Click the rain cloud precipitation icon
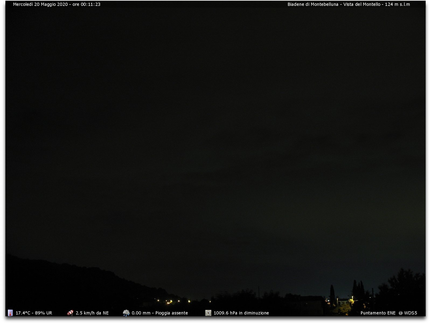This screenshot has width=431, height=323. [126, 313]
